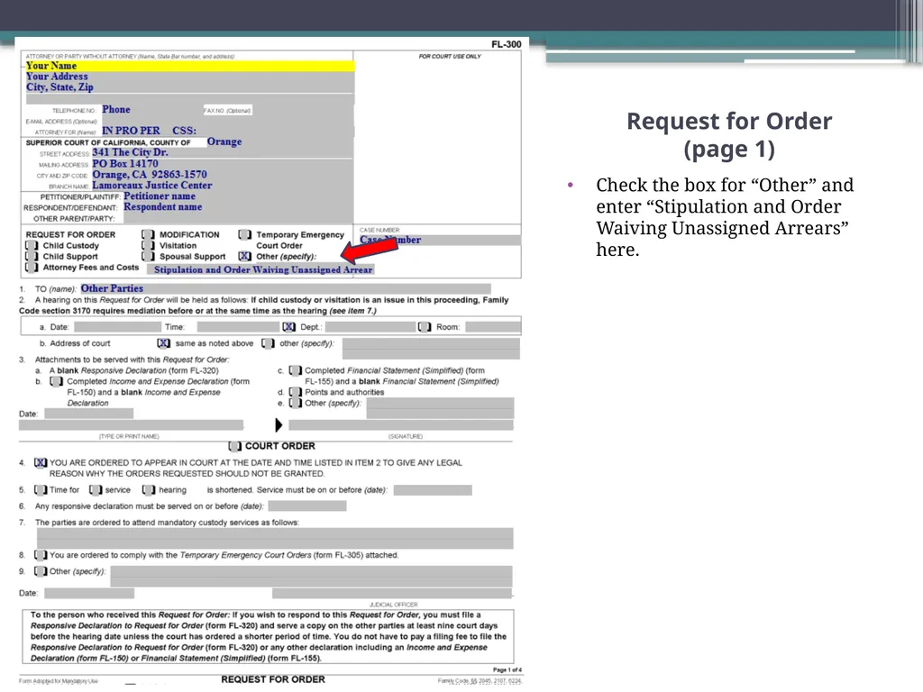Check the attachments Other (specify) checkbox in item 3e
The height and width of the screenshot is (692, 923).
pyautogui.click(x=296, y=403)
